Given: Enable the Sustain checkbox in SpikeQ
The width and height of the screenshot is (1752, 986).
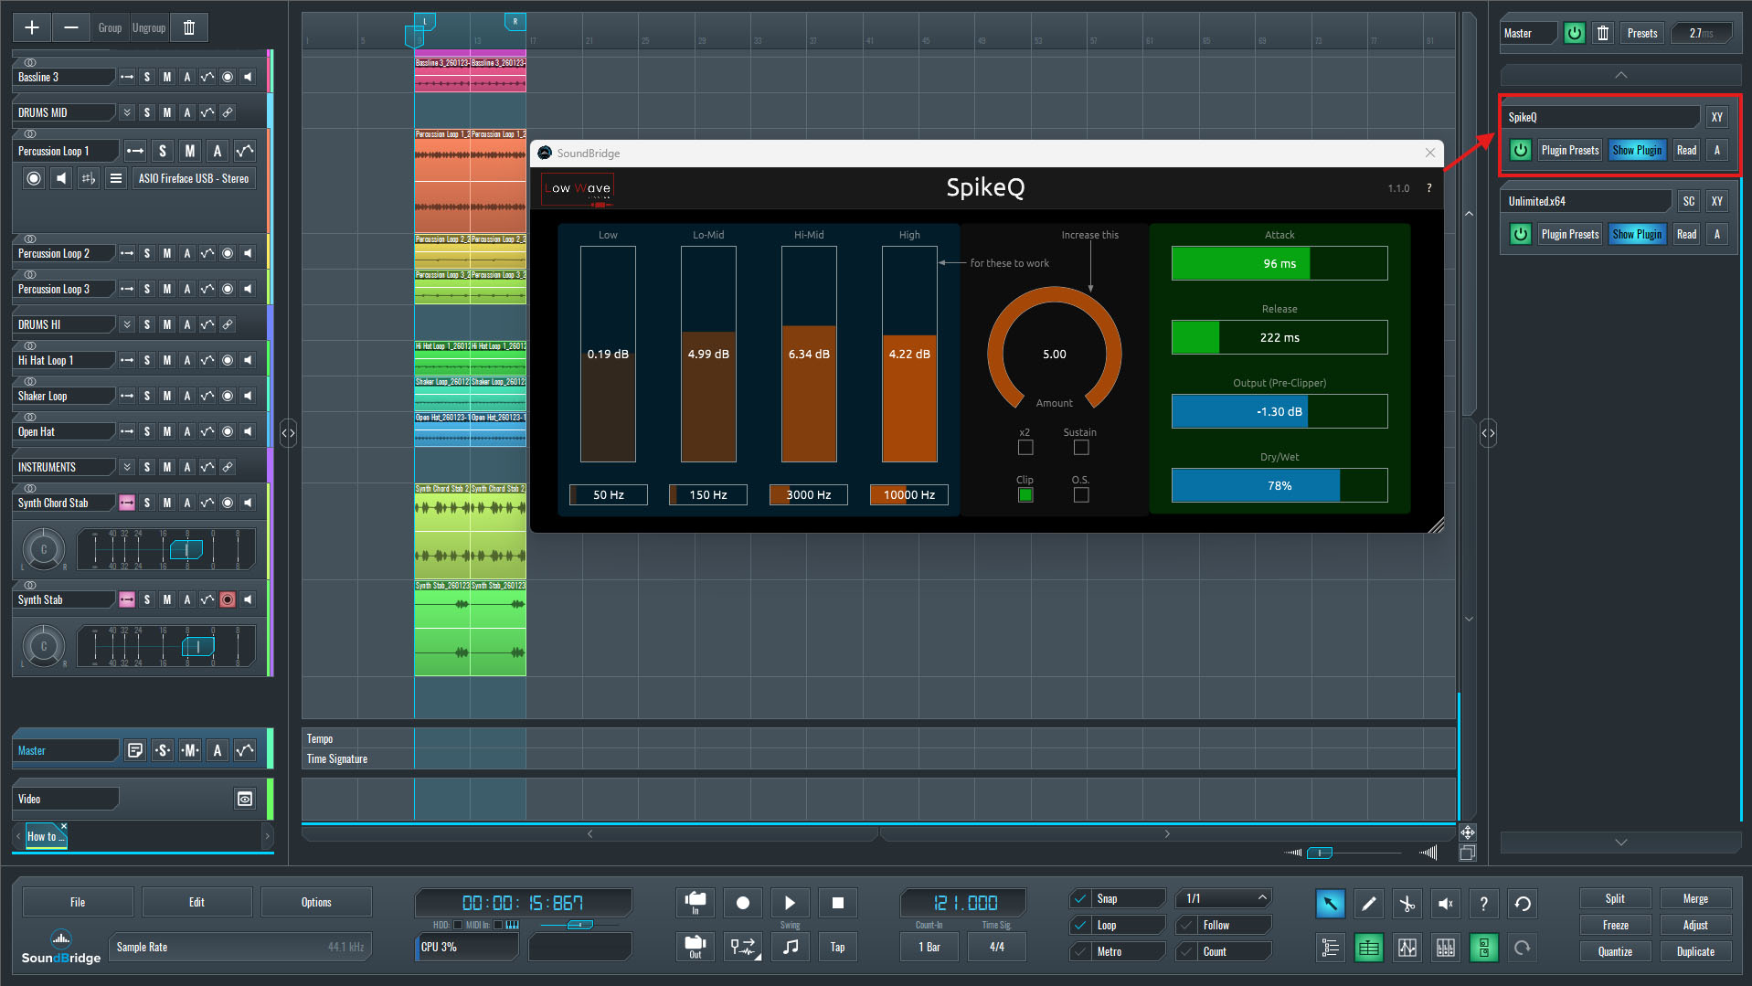Looking at the screenshot, I should point(1081,448).
